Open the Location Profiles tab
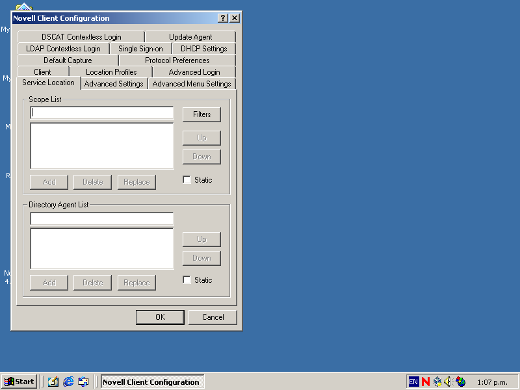 click(111, 72)
